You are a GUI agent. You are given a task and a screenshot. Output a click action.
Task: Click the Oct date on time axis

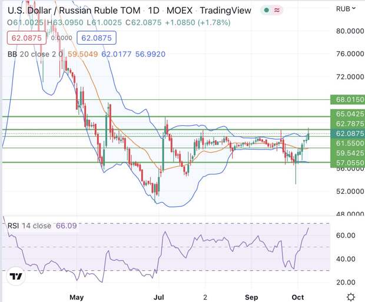[x=298, y=297]
